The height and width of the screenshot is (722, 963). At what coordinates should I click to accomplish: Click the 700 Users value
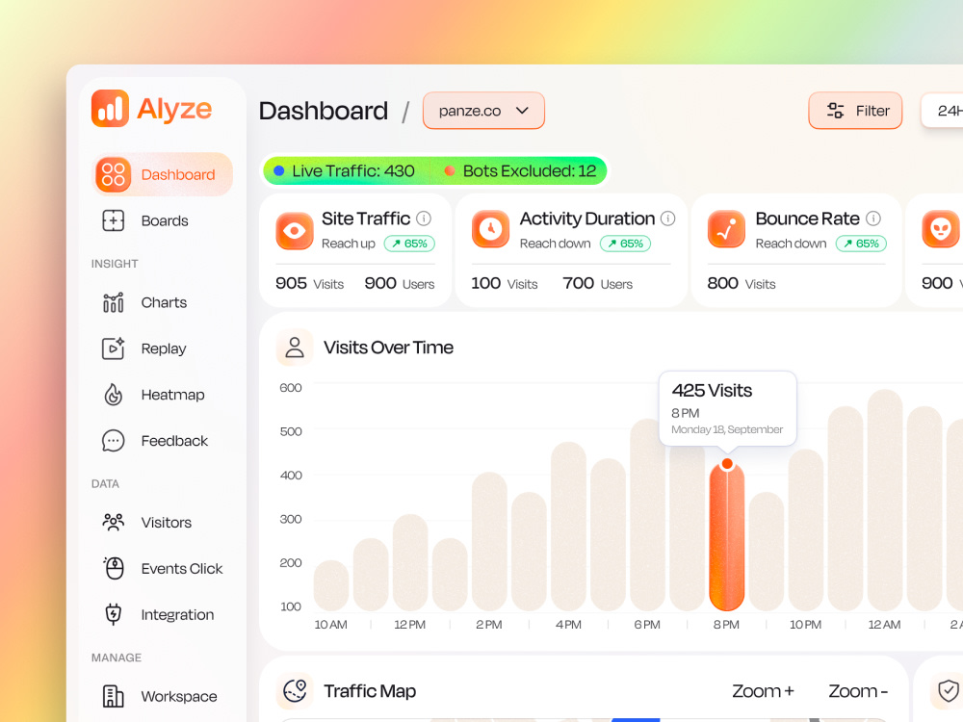pyautogui.click(x=598, y=284)
